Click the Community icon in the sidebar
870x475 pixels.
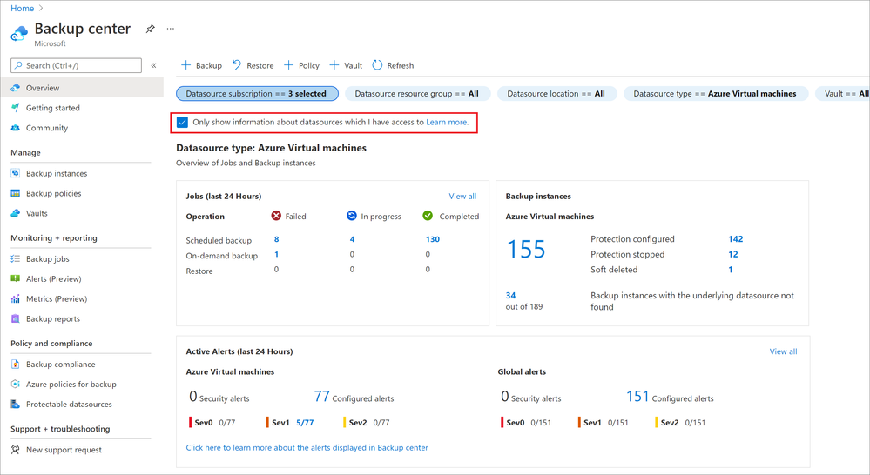(x=16, y=128)
